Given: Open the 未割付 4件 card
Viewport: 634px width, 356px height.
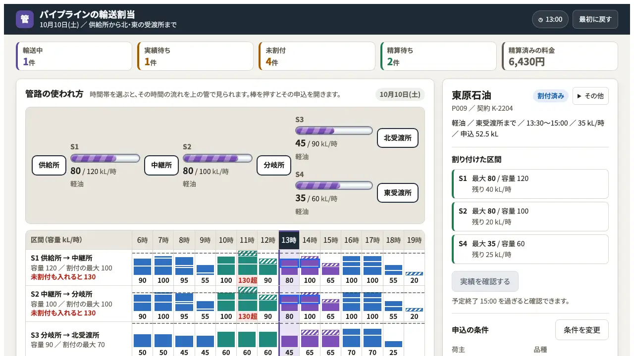Looking at the screenshot, I should tap(317, 56).
